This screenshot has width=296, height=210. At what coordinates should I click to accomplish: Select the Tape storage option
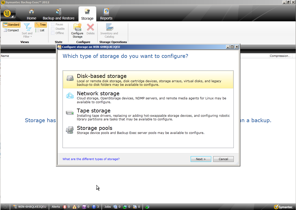148,114
